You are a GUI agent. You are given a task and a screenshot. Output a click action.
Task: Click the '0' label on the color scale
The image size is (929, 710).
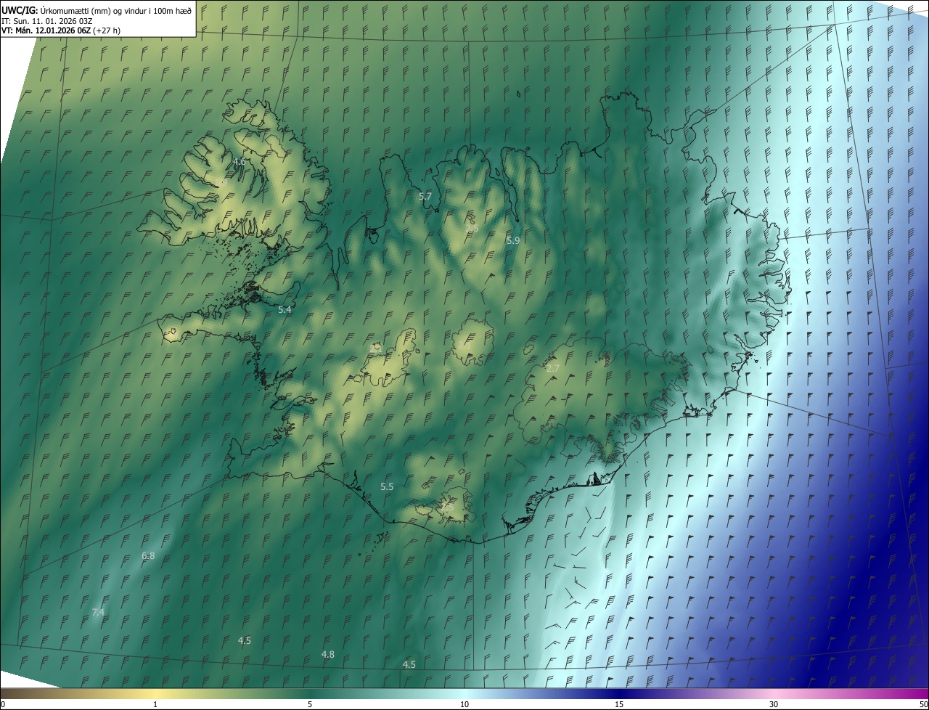(x=3, y=704)
